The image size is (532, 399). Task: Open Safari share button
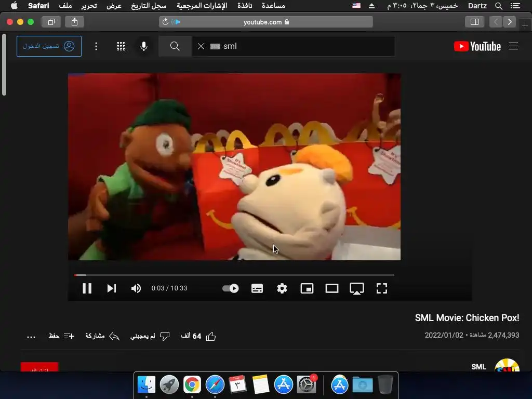(75, 22)
